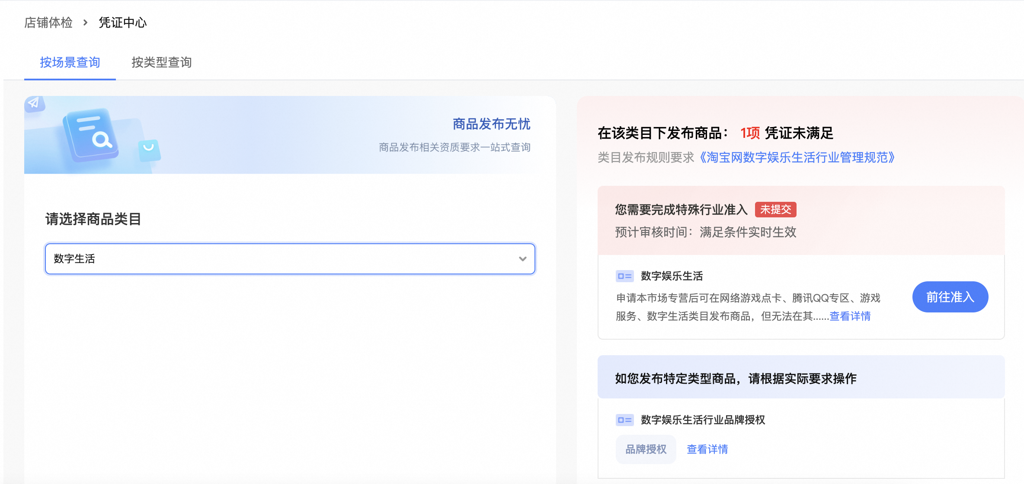This screenshot has height=484, width=1024.
Task: Click the 前往准入 button
Action: coord(950,297)
